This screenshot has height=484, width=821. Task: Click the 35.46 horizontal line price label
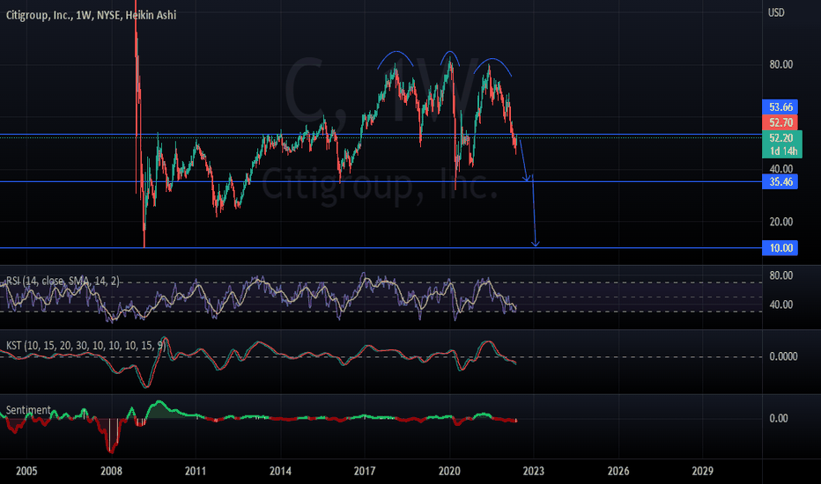(780, 182)
